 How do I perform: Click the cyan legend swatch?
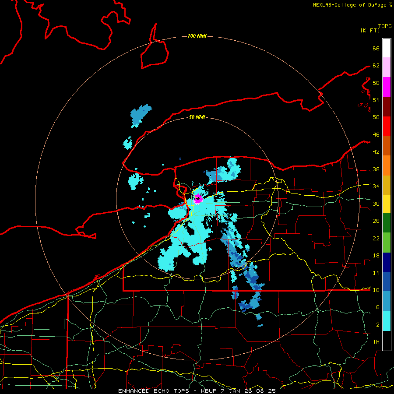tap(387, 321)
